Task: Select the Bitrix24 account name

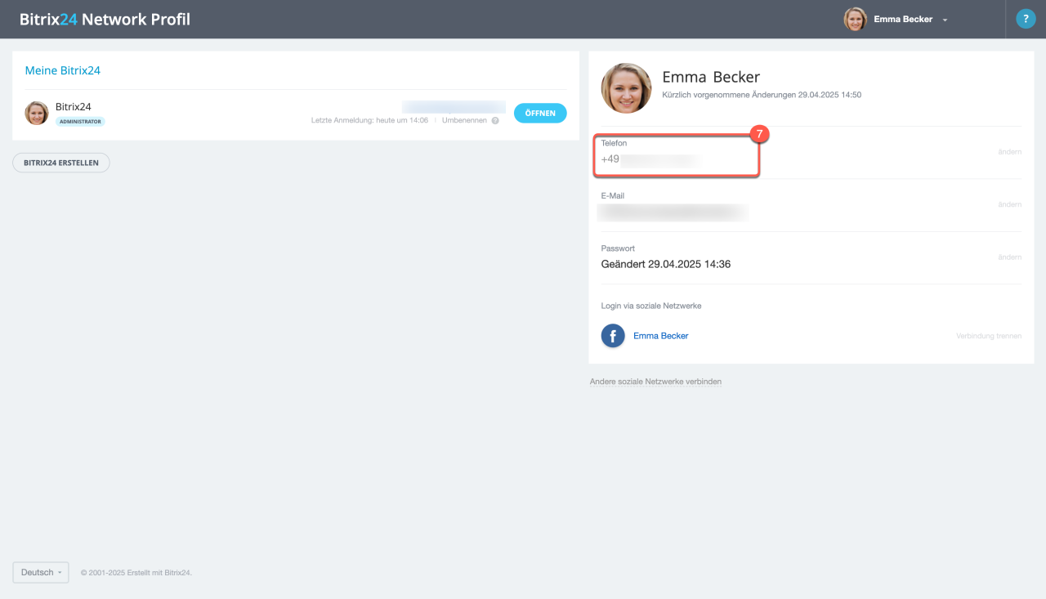Action: tap(73, 107)
